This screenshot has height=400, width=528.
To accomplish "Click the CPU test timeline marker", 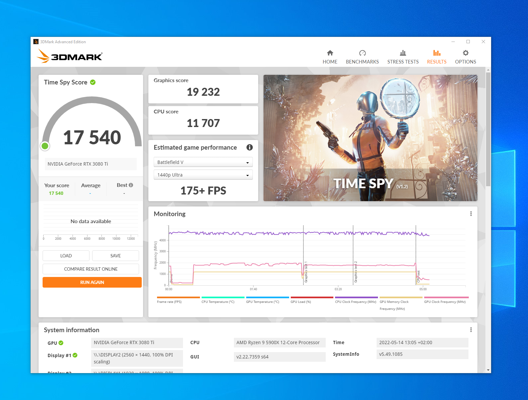I will pos(418,277).
